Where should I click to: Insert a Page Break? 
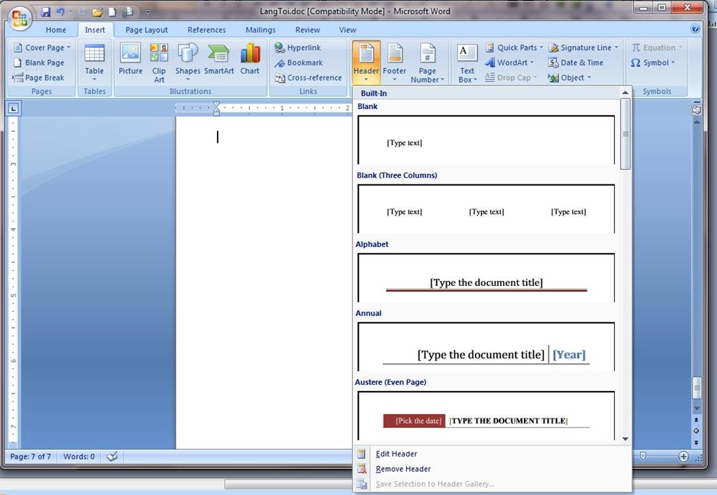[39, 78]
